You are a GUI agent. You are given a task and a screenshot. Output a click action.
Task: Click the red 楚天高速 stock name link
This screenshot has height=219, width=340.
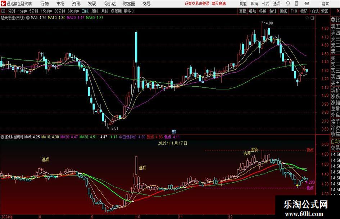(219, 4)
